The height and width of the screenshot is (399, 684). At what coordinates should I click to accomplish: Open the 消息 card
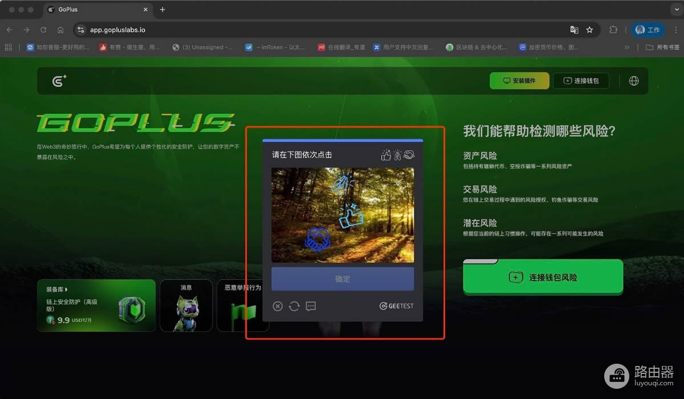pos(186,305)
